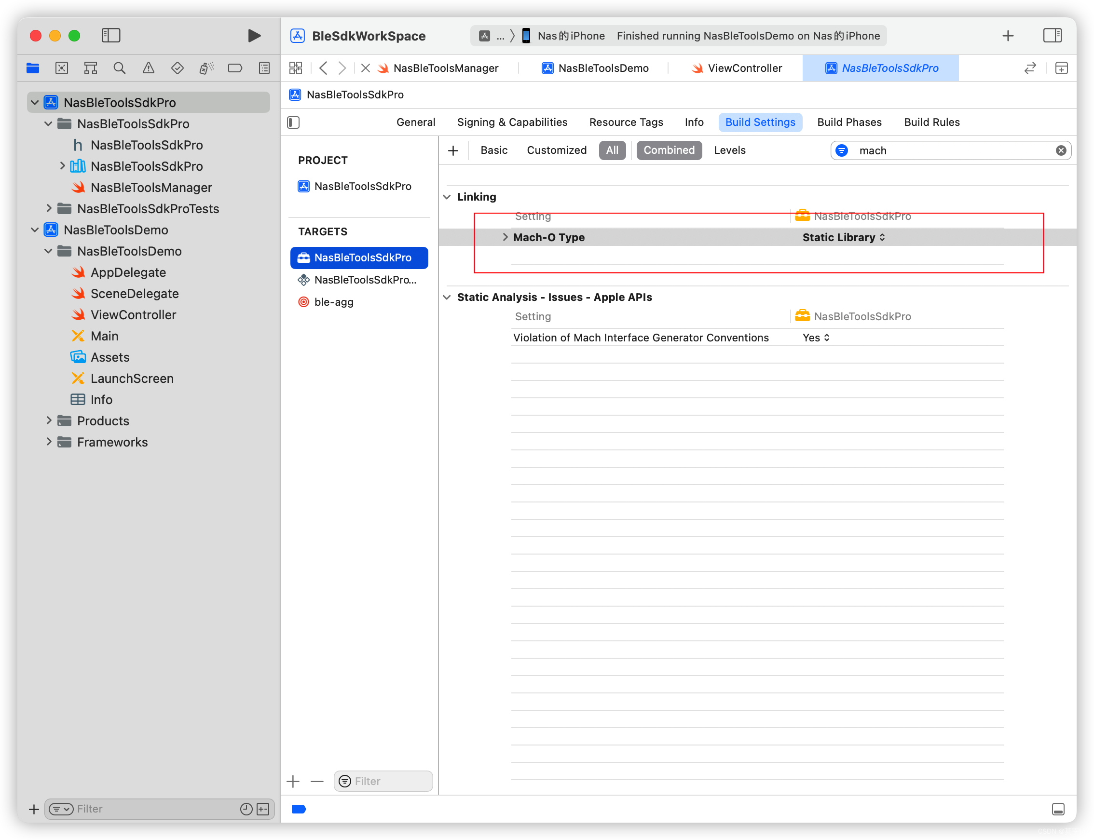The height and width of the screenshot is (840, 1094).
Task: Switch to the Build Phases tab
Action: click(849, 122)
